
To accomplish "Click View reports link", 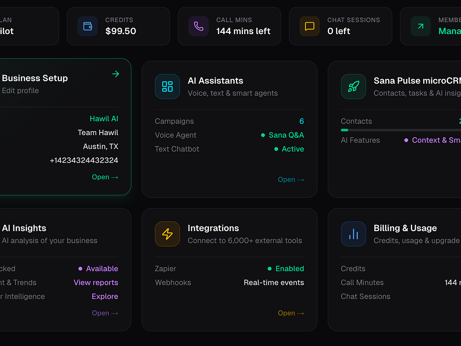I will (x=96, y=283).
